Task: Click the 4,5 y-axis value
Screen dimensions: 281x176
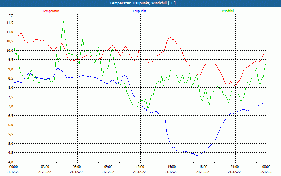Action: [11, 153]
